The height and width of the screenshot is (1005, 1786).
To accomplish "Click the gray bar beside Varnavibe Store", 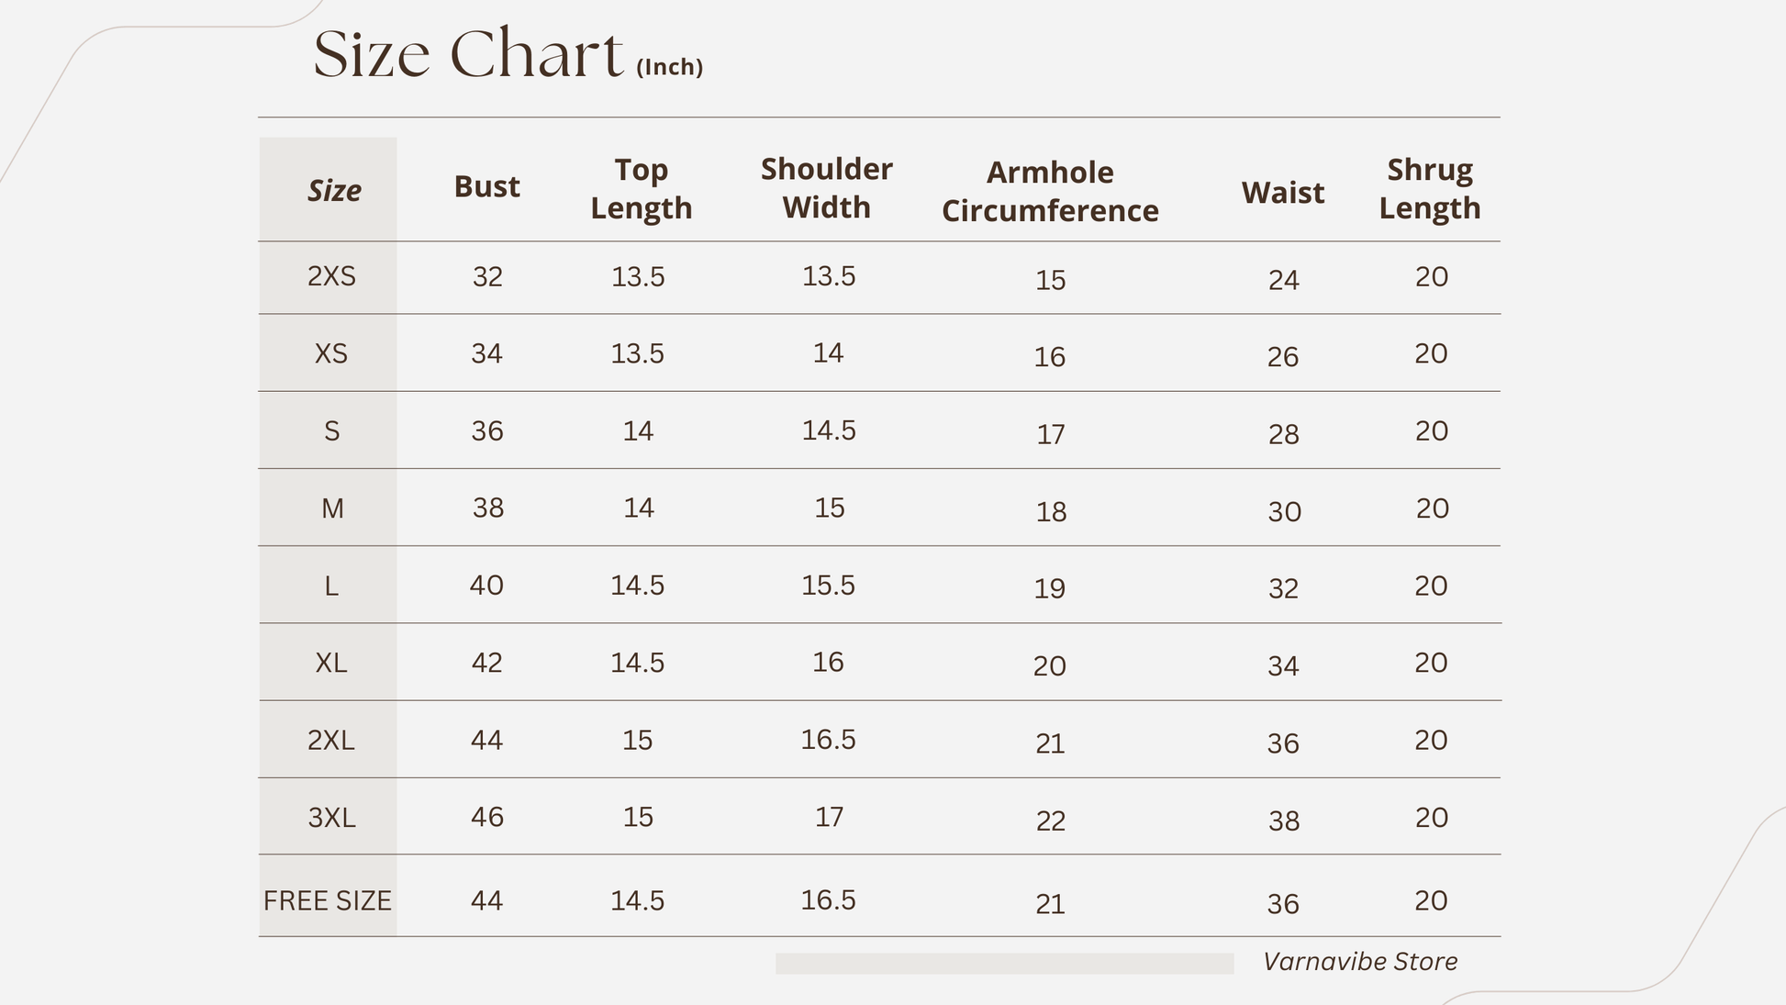I will (1004, 963).
